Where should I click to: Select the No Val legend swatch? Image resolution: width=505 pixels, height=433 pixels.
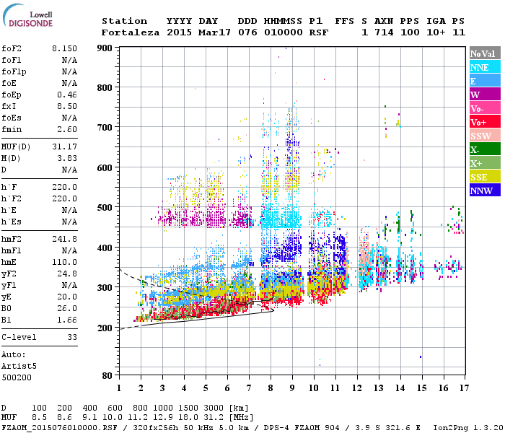pyautogui.click(x=485, y=53)
